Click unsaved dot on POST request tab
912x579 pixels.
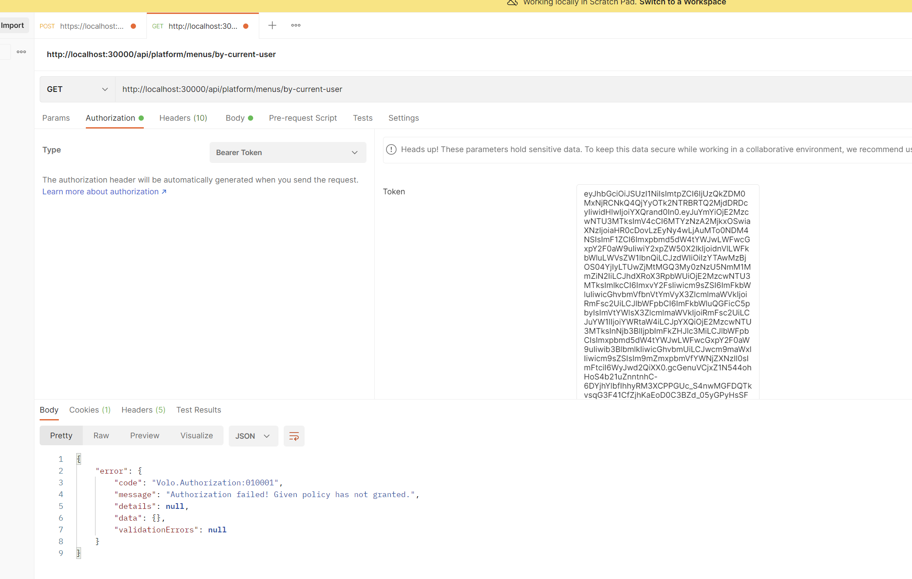(133, 26)
